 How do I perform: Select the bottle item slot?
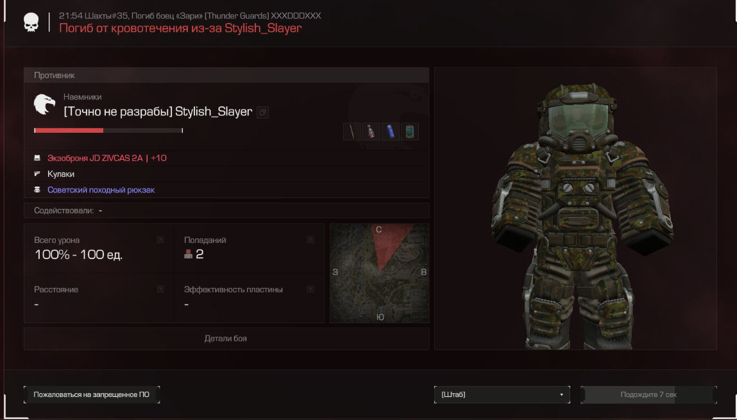click(371, 131)
